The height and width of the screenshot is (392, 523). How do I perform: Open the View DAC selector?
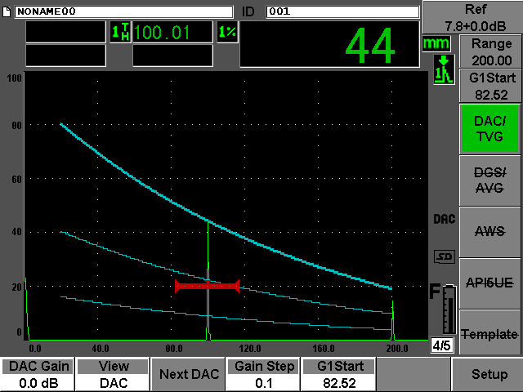click(113, 375)
